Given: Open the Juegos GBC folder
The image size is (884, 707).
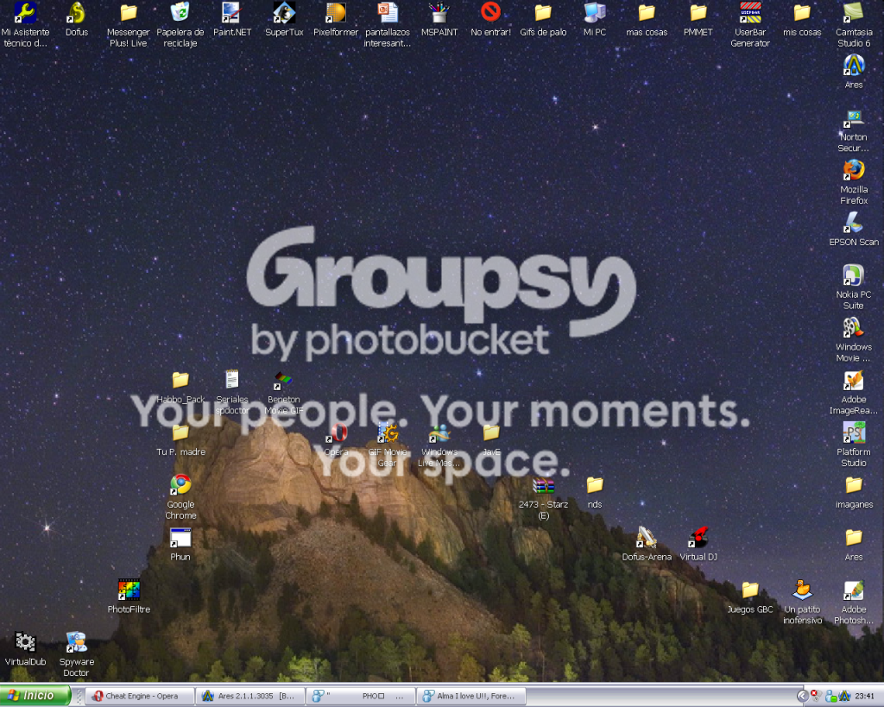Looking at the screenshot, I should coord(750,597).
